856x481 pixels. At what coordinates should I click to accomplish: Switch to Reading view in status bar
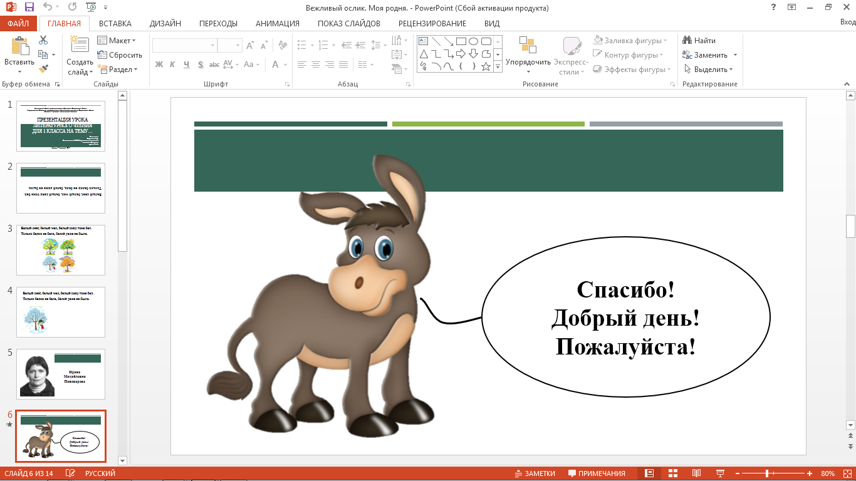(696, 473)
